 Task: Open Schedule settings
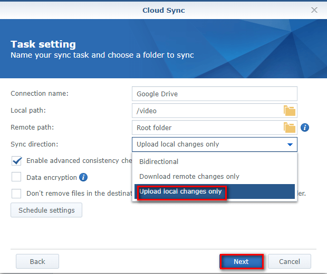(46, 210)
